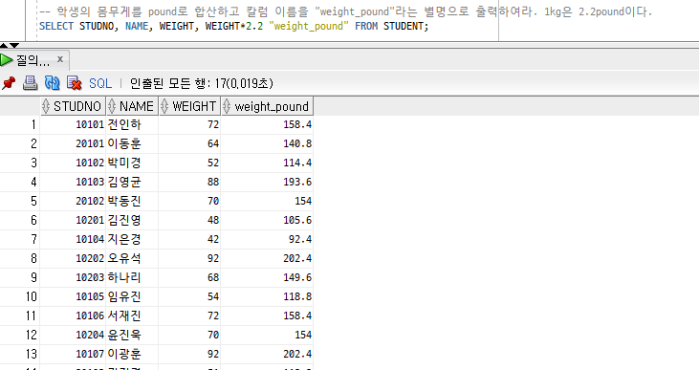Select cell with name 전인하
699x370 pixels.
[132, 124]
